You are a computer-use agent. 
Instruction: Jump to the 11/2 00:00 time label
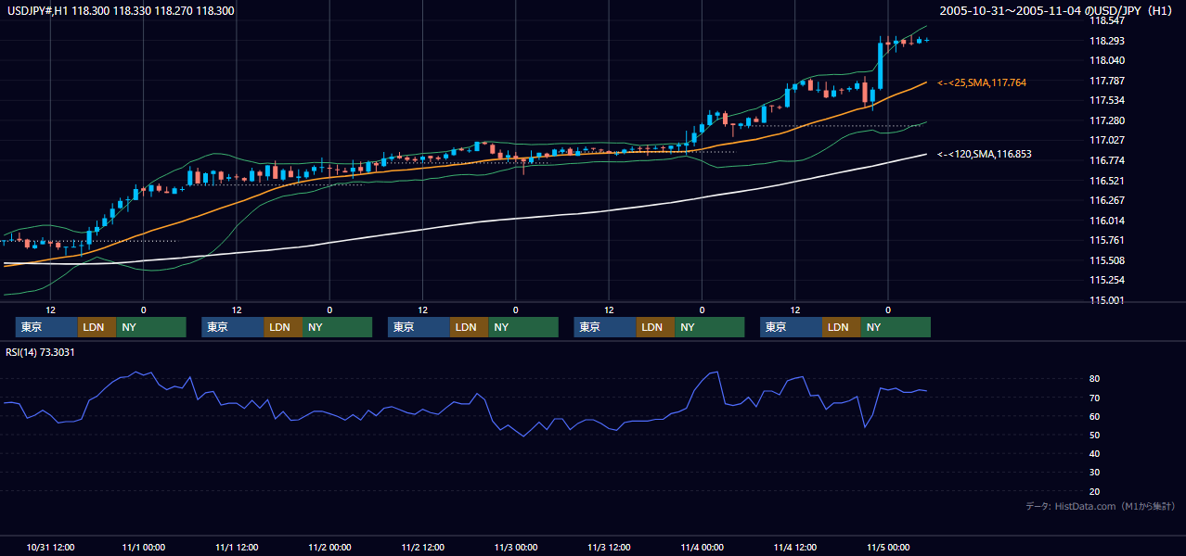pos(329,548)
